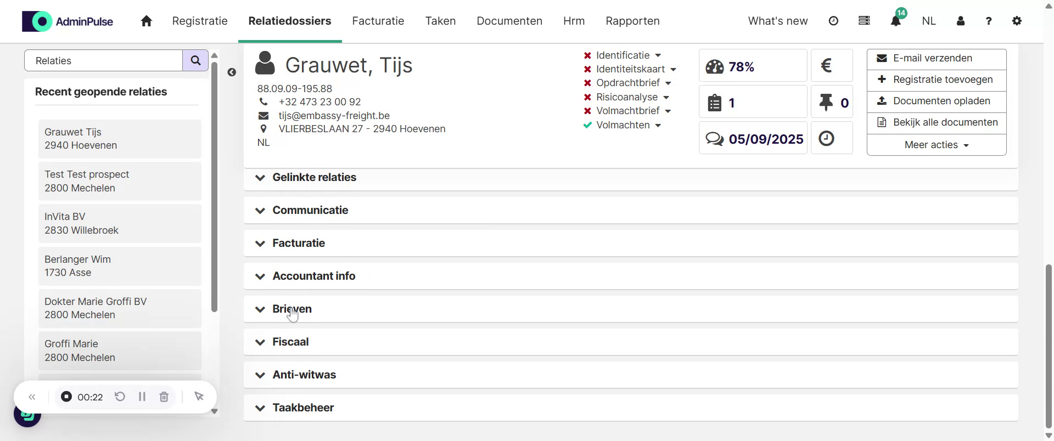Screen dimensions: 1054x441
Task: Go to the home page icon
Action: point(146,21)
